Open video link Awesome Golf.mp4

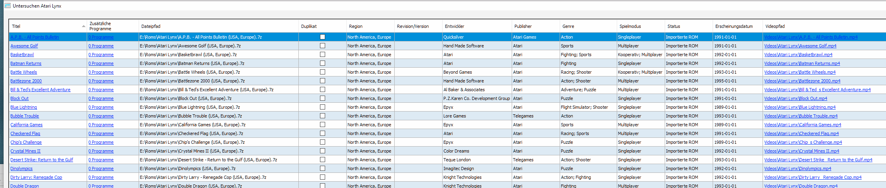point(800,46)
